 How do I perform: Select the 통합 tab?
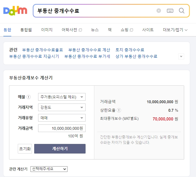[x=7, y=30]
